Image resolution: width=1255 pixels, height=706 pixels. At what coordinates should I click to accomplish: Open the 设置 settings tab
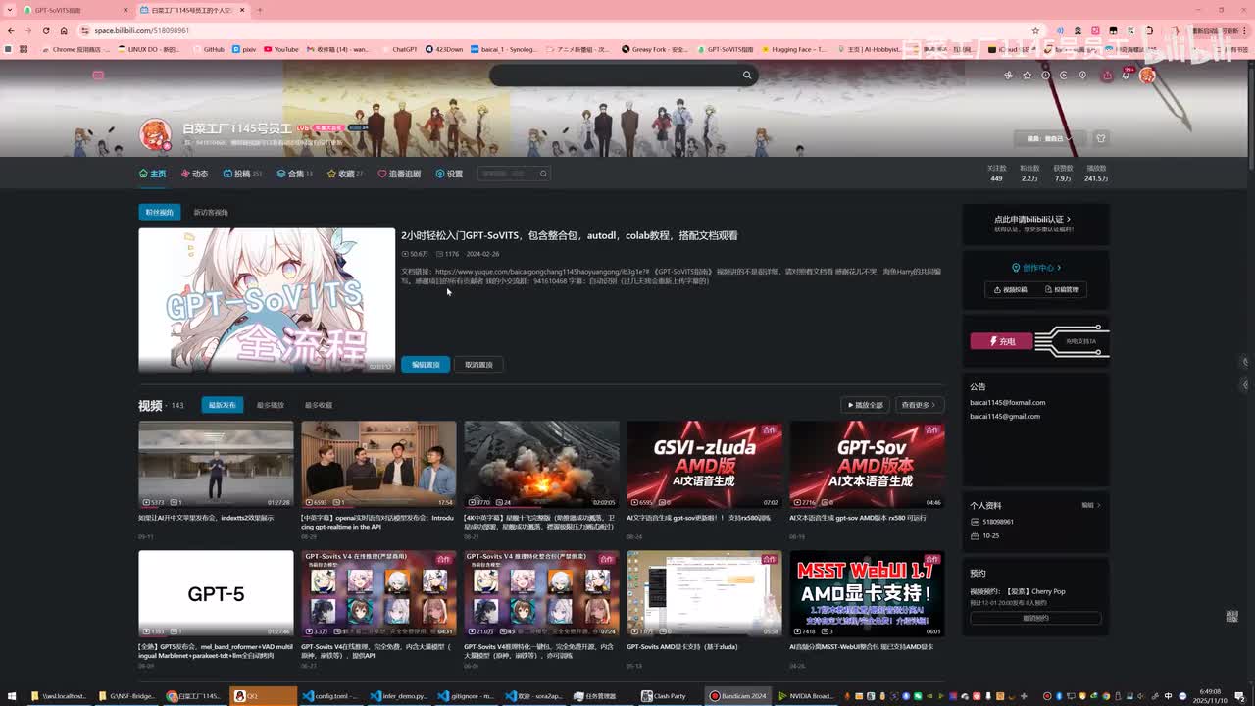point(449,174)
